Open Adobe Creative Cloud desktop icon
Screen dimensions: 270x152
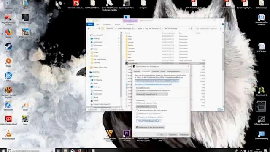(x=8, y=120)
